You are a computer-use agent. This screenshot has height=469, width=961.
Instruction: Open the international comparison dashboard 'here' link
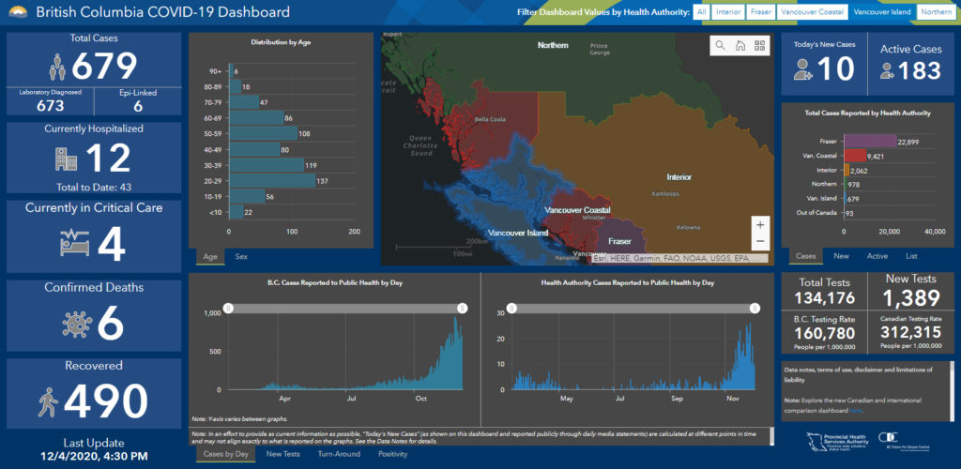click(x=854, y=411)
